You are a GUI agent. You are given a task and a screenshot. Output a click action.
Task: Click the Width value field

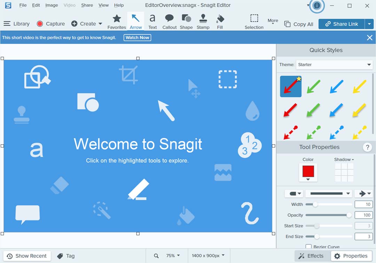click(x=363, y=204)
